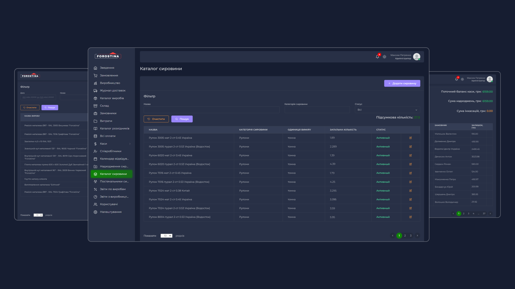
Task: Open Зведення dashboard from sidebar
Action: (x=107, y=68)
